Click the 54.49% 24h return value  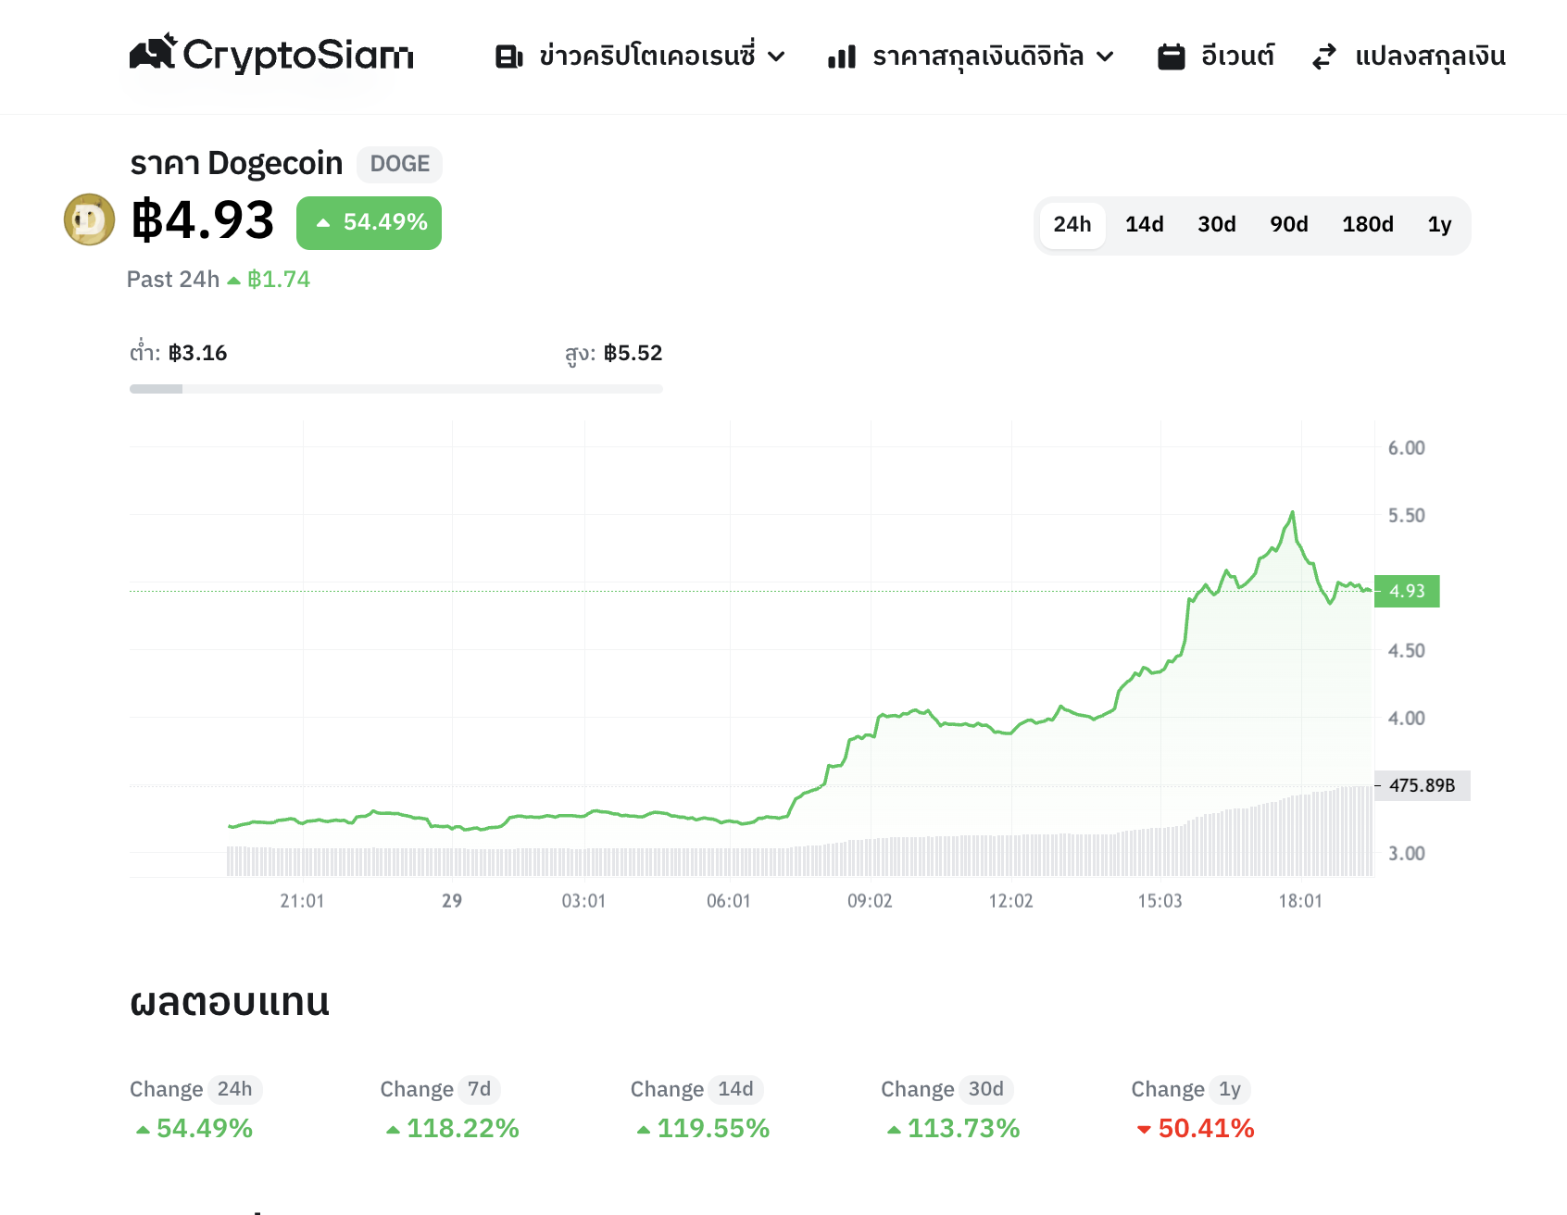194,1129
